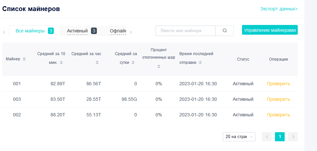Click the search magnifier icon

pyautogui.click(x=225, y=31)
